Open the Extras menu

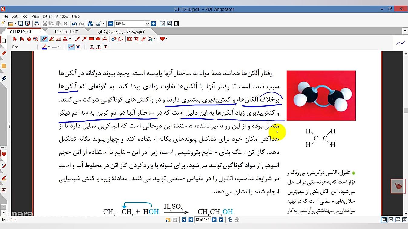pos(47,16)
